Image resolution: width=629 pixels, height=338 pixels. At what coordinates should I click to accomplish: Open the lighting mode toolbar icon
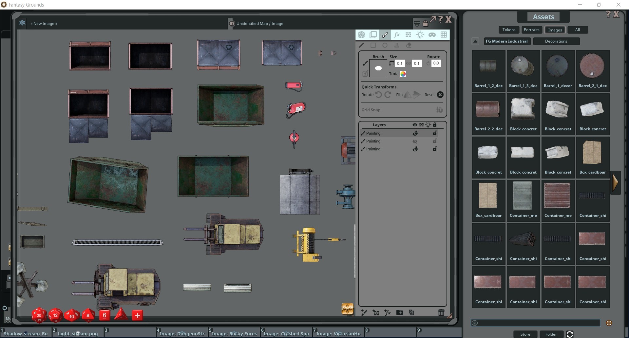[420, 34]
